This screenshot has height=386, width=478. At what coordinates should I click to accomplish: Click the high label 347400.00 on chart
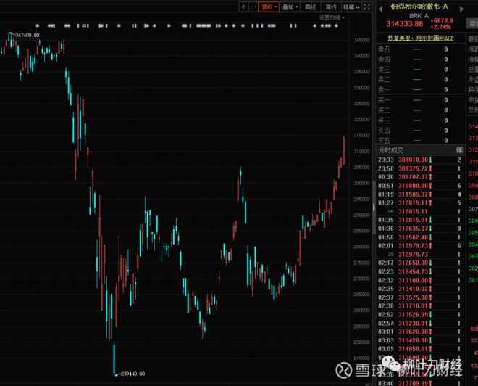coord(27,36)
